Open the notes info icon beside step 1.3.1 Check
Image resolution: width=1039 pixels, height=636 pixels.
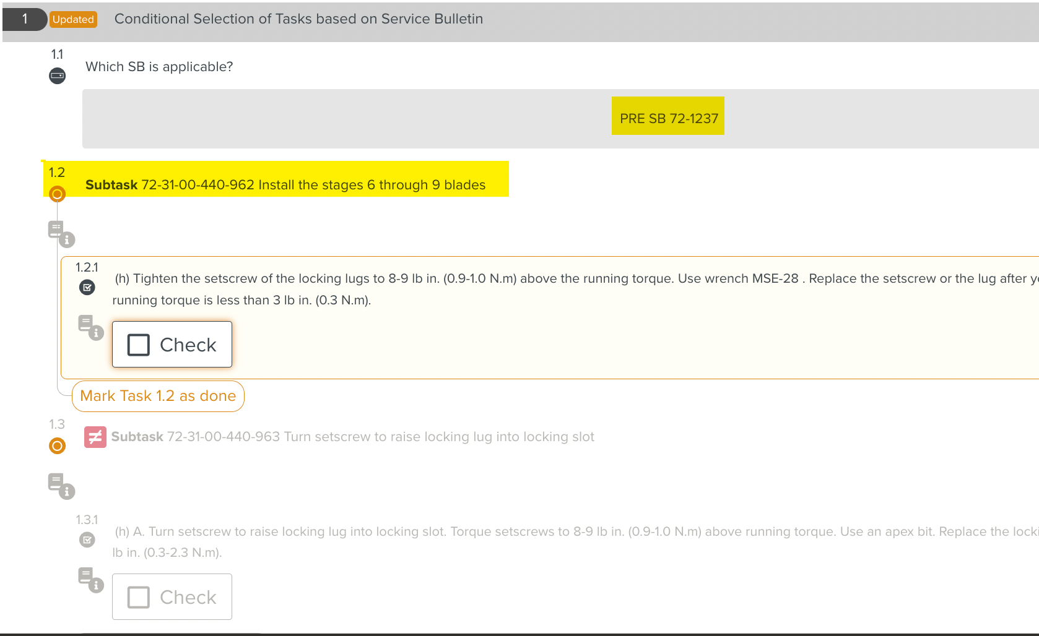pyautogui.click(x=90, y=580)
